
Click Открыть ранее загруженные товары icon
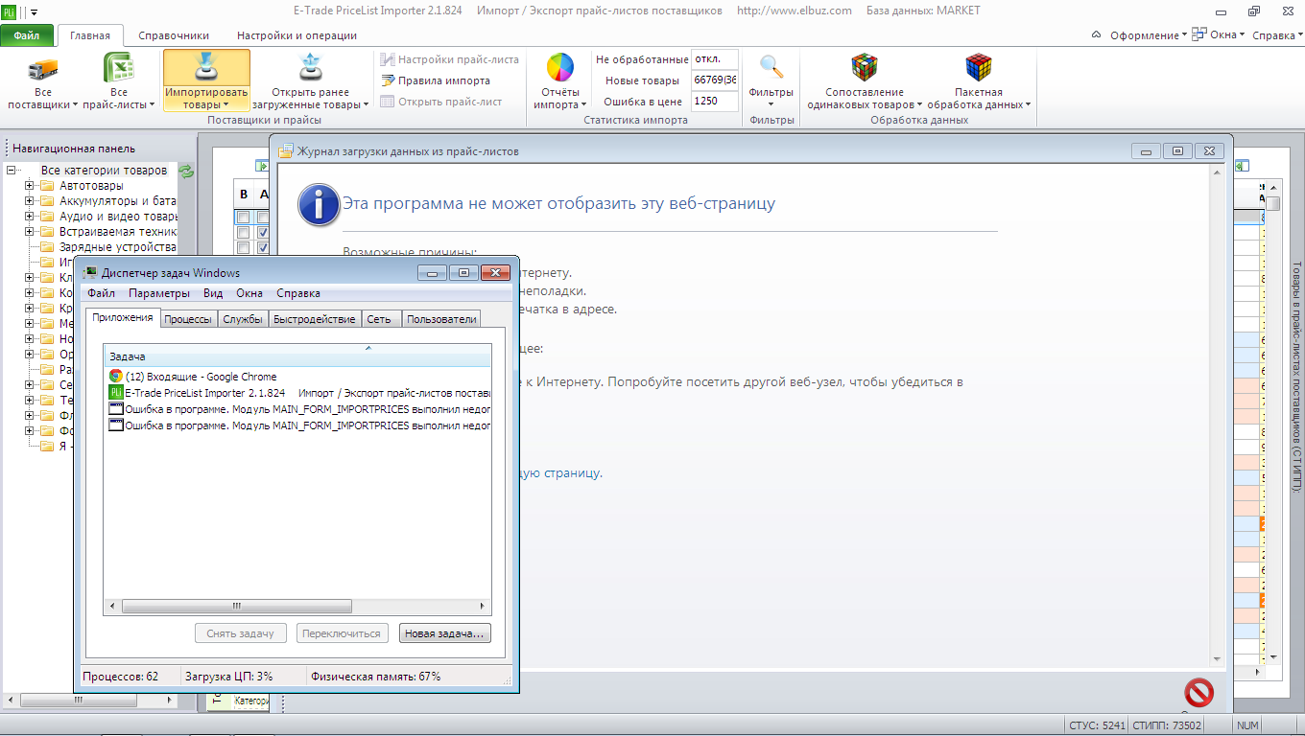coord(310,68)
